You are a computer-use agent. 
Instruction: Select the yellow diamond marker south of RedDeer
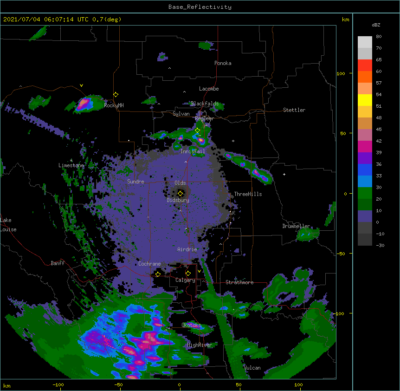197,130
